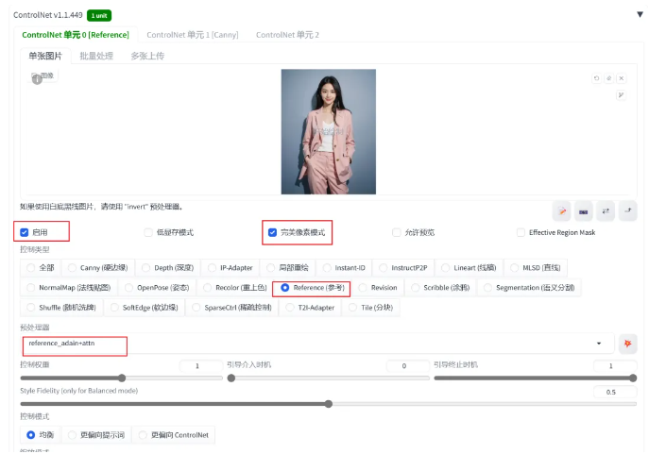Select the MLSD (直线) control type
Image resolution: width=649 pixels, height=454 pixels.
coord(536,268)
